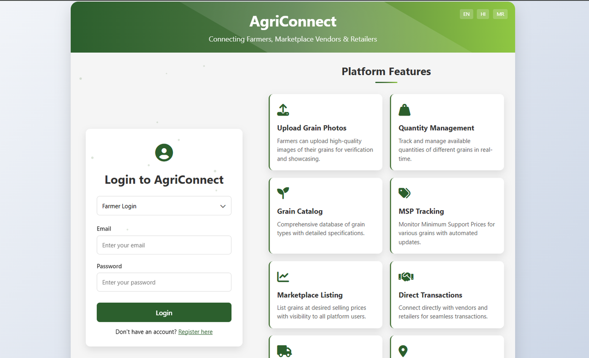Click the green Login button
This screenshot has height=358, width=589.
pos(164,312)
